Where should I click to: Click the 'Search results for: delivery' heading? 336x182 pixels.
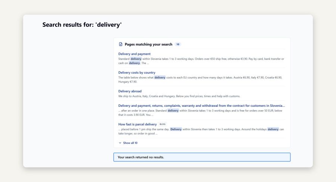[82, 25]
